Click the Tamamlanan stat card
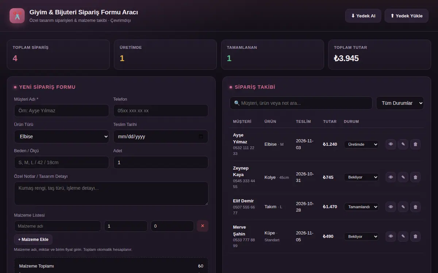The width and height of the screenshot is (438, 273). (273, 55)
